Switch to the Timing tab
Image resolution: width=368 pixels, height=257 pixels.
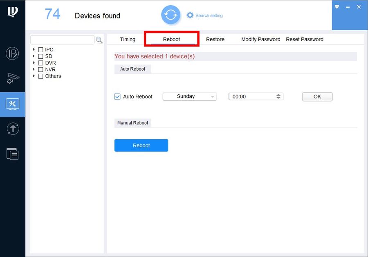tap(128, 39)
